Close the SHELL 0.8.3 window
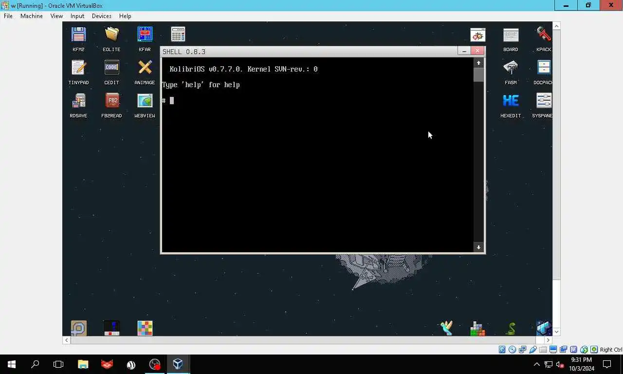The image size is (623, 374). [x=477, y=51]
